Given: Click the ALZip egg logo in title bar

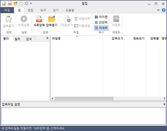Looking at the screenshot, I should tap(4, 3).
